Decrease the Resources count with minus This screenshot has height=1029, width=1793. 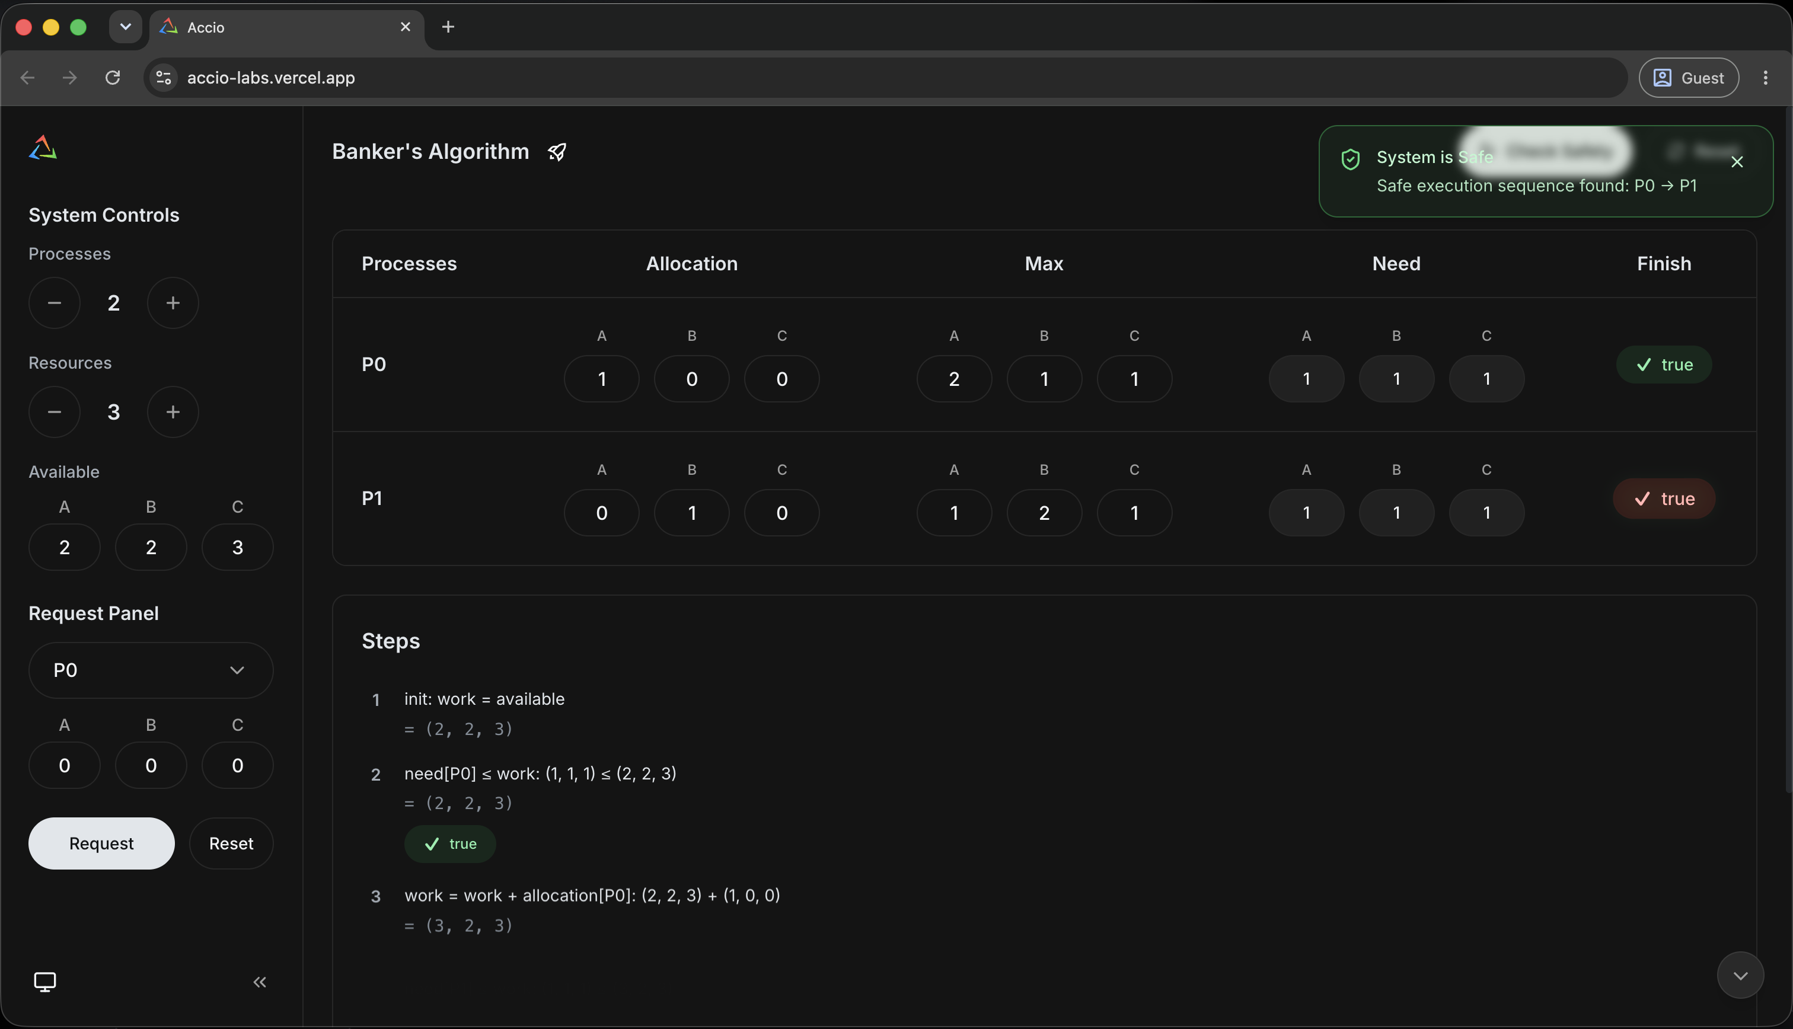pos(55,411)
